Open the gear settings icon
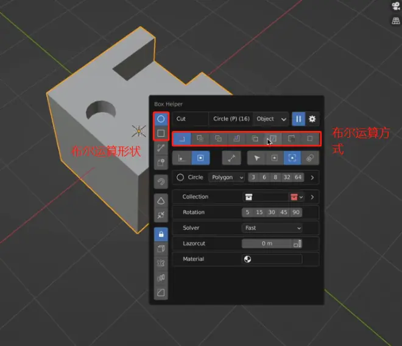Viewport: 402px width, 346px height. [312, 119]
